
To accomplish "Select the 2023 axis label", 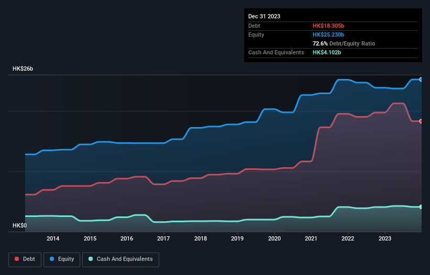I will coord(385,238).
